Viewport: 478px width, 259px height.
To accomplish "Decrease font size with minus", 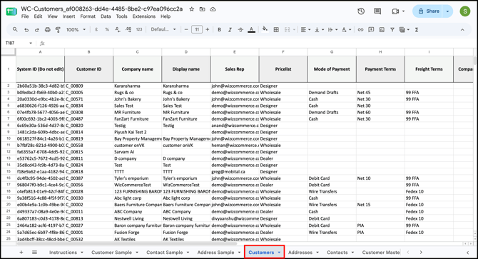I will pyautogui.click(x=186, y=29).
